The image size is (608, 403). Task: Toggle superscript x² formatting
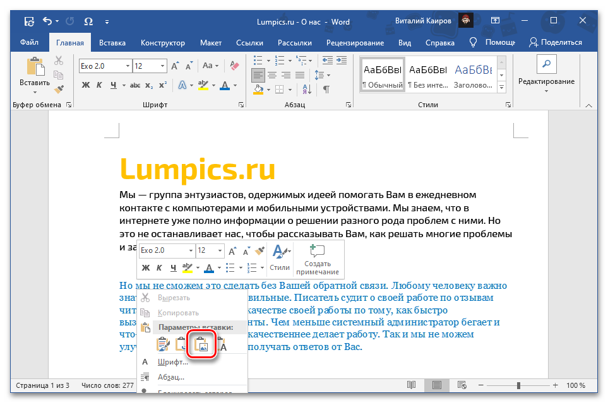tap(163, 85)
